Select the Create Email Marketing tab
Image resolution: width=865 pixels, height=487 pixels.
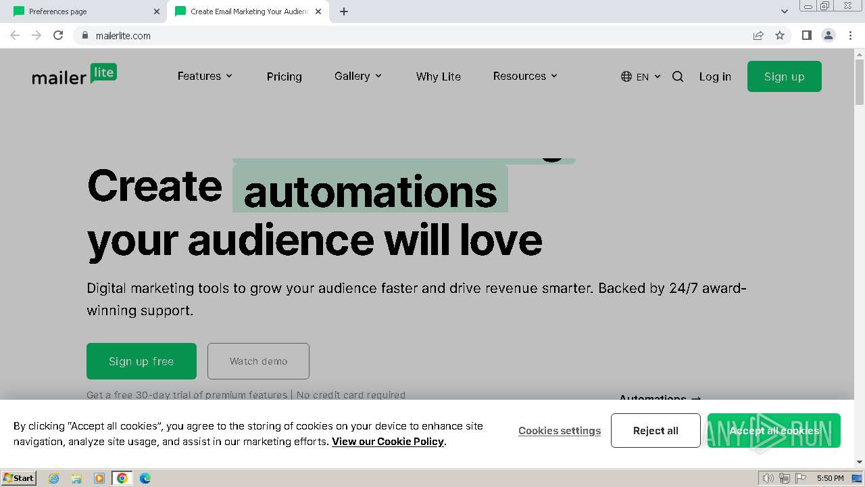tap(247, 11)
